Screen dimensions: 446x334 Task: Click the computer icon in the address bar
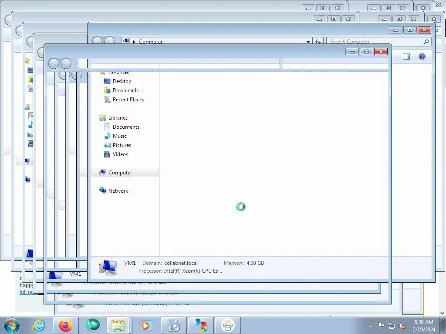click(x=127, y=41)
